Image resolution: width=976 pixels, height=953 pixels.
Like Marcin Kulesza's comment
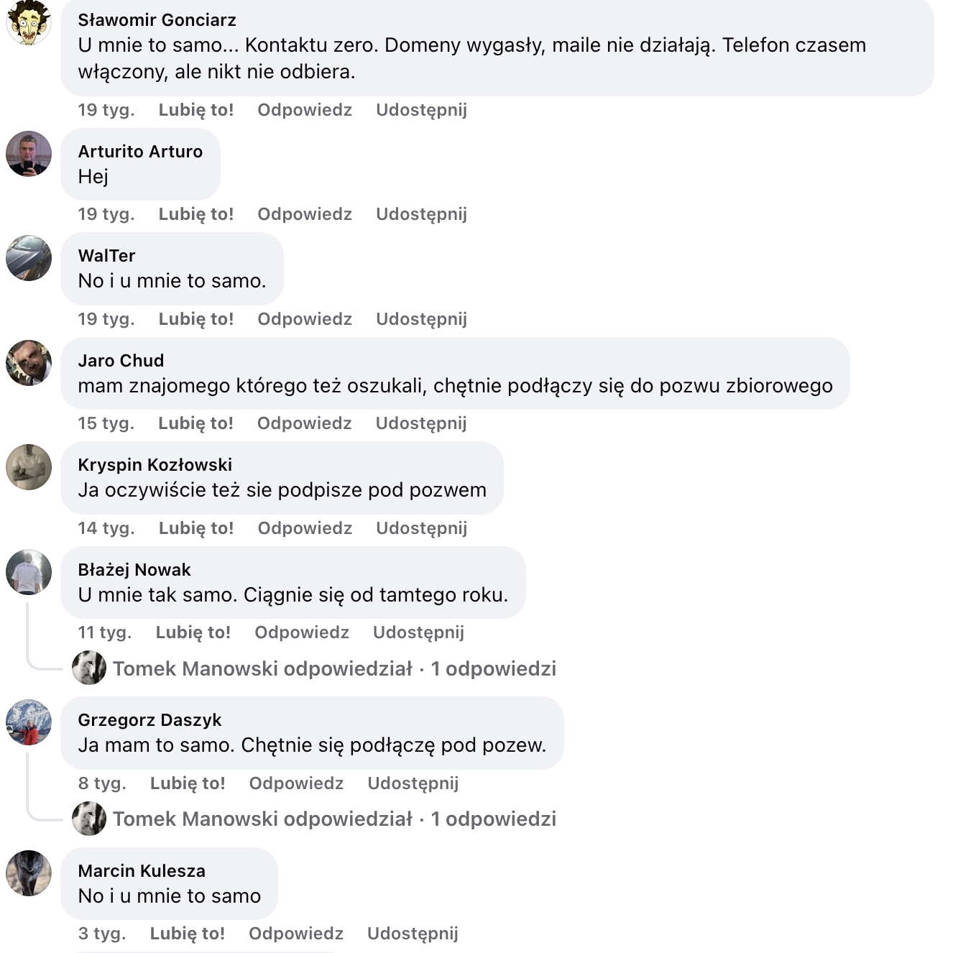click(x=188, y=934)
